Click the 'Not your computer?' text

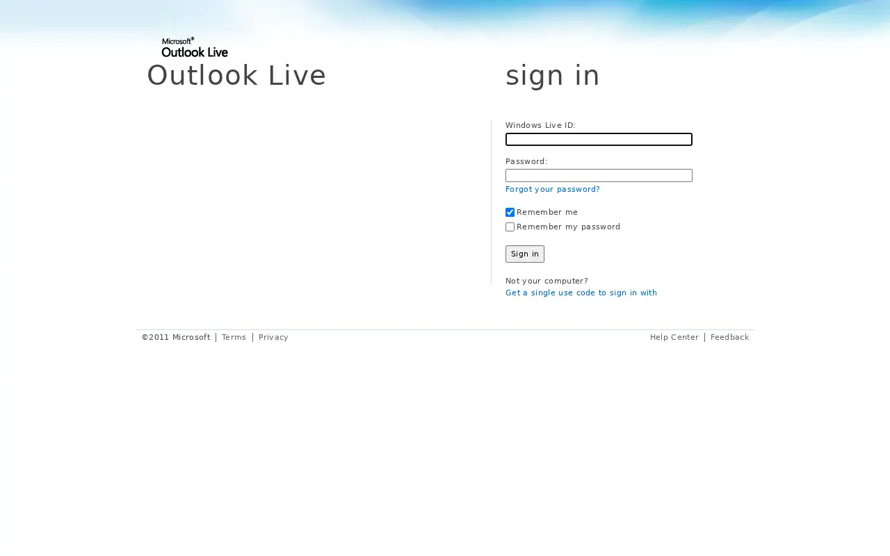[547, 281]
